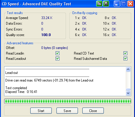The height and width of the screenshot is (117, 135).
Task: Click the Close button at bottom
Action: click(93, 111)
